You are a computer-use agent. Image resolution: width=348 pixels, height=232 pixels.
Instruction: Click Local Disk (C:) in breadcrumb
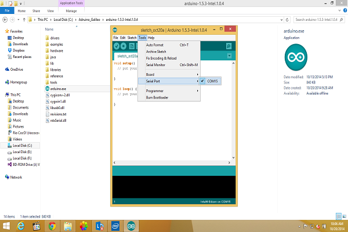tap(63, 20)
